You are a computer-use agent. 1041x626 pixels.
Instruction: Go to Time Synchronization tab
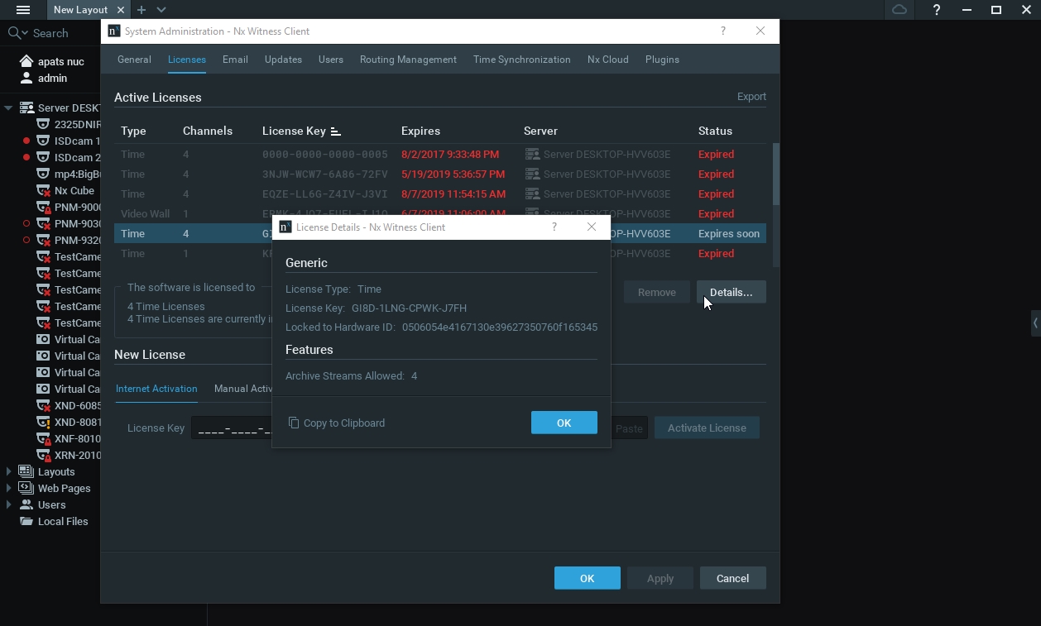[522, 60]
